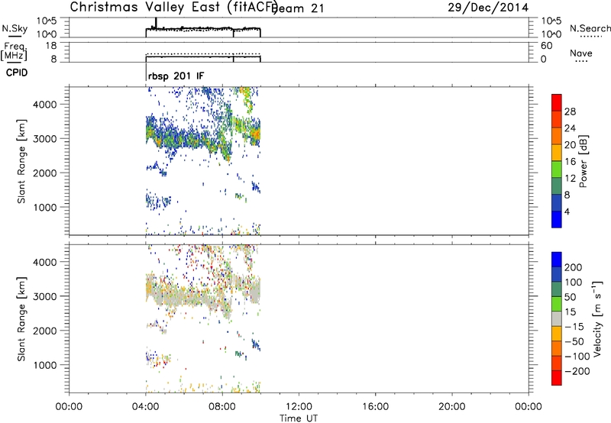The width and height of the screenshot is (611, 423).
Task: Click the 'Velocity [m s⁻¹]' color bar label
Action: point(597,319)
